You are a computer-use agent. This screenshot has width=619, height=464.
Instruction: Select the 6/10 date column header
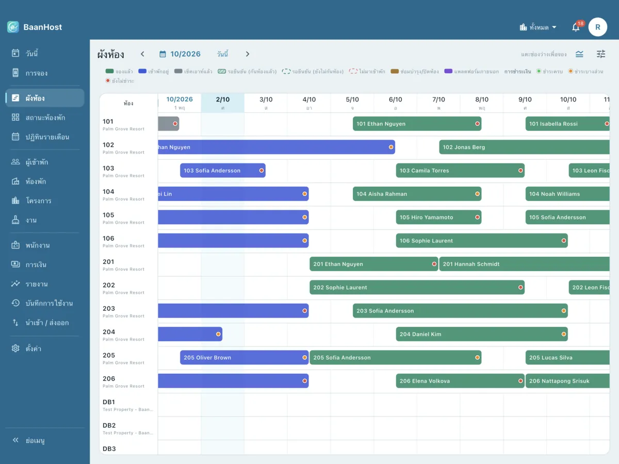pos(396,103)
